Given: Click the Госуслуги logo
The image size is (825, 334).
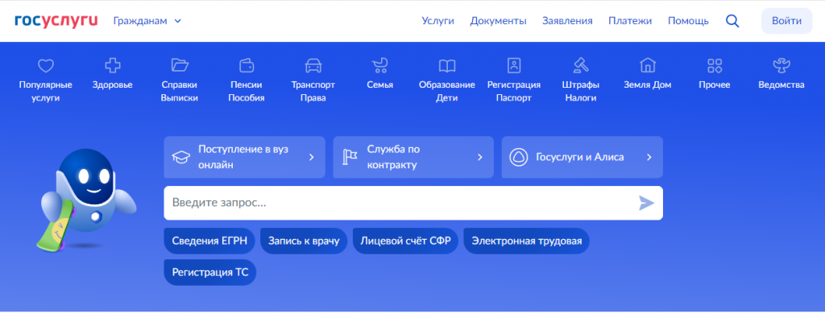Looking at the screenshot, I should pos(56,20).
